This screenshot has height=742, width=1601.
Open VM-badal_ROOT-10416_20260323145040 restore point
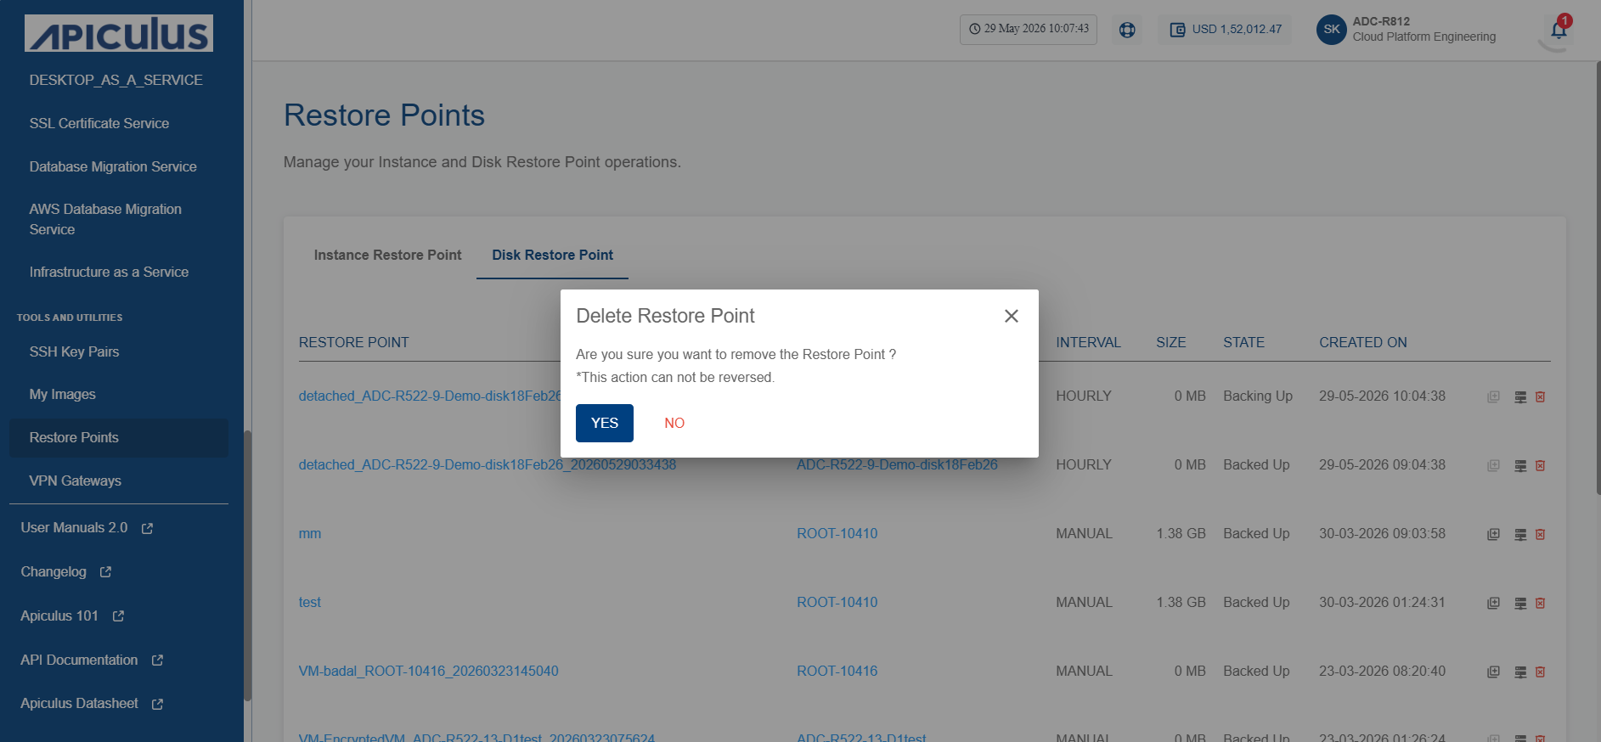click(x=428, y=671)
